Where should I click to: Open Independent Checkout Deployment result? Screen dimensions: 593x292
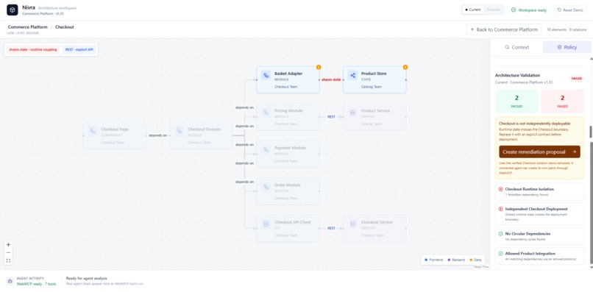(x=540, y=214)
